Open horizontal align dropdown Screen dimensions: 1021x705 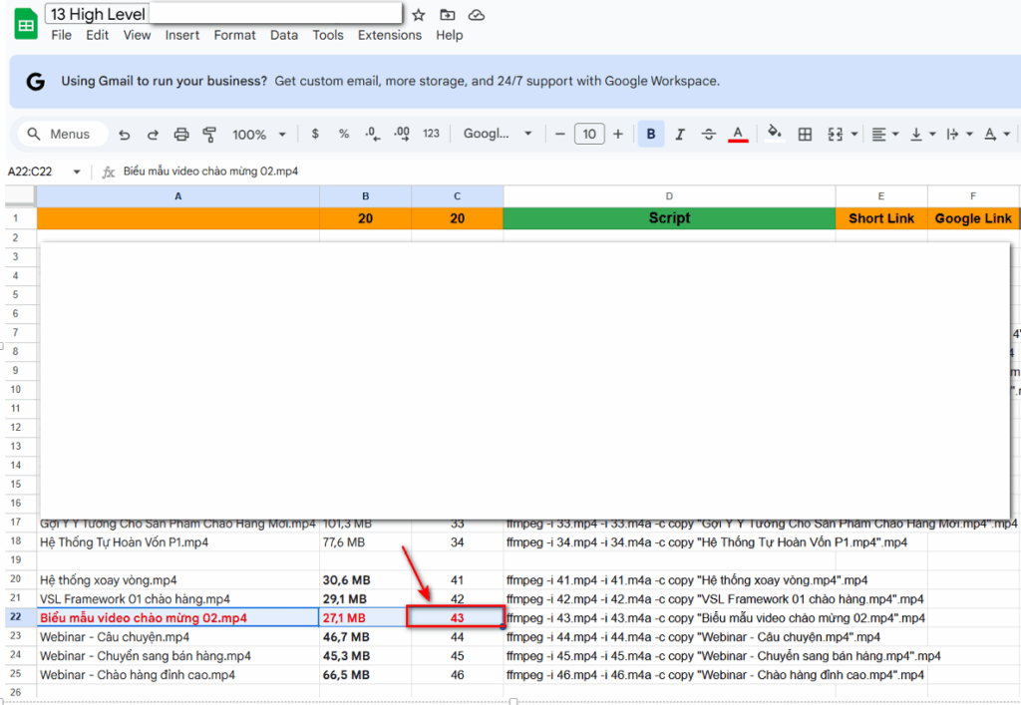coord(885,134)
